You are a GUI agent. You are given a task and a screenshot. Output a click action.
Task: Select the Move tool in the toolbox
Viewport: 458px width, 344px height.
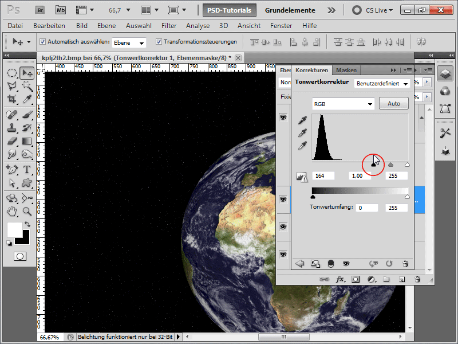27,73
